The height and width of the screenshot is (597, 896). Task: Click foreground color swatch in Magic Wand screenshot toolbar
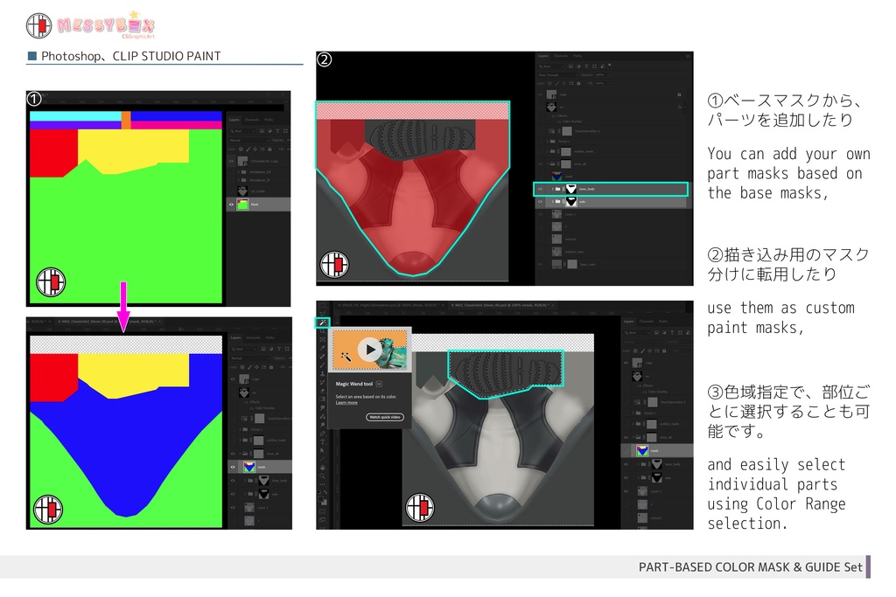[x=320, y=498]
